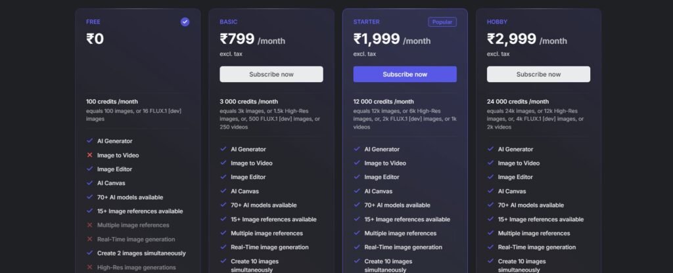Click the checkmark beside Hobby plan's Image to Video
Image resolution: width=673 pixels, height=273 pixels.
tap(490, 163)
